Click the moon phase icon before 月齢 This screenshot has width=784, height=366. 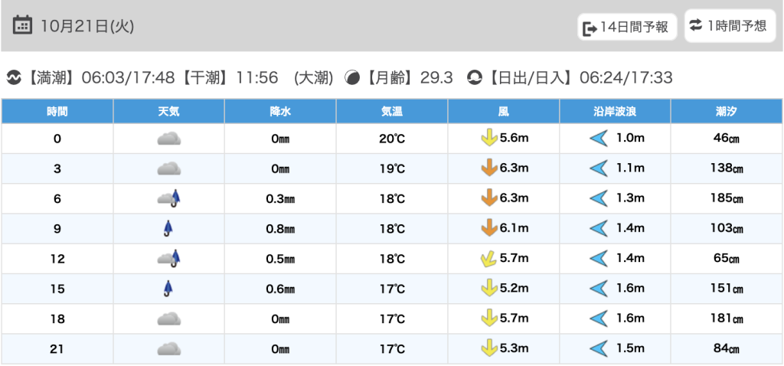coord(352,77)
